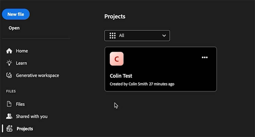Click the Open button
This screenshot has width=255, height=137.
click(x=14, y=28)
